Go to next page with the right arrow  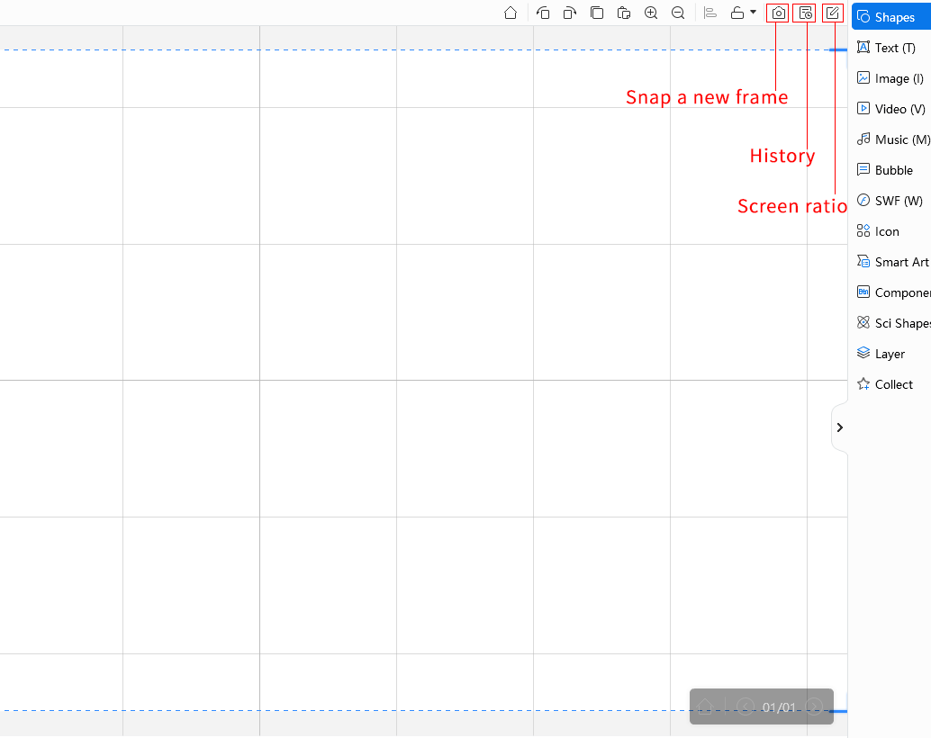pyautogui.click(x=813, y=707)
